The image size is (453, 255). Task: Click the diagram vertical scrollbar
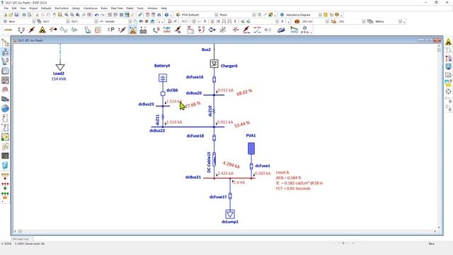tap(439, 136)
